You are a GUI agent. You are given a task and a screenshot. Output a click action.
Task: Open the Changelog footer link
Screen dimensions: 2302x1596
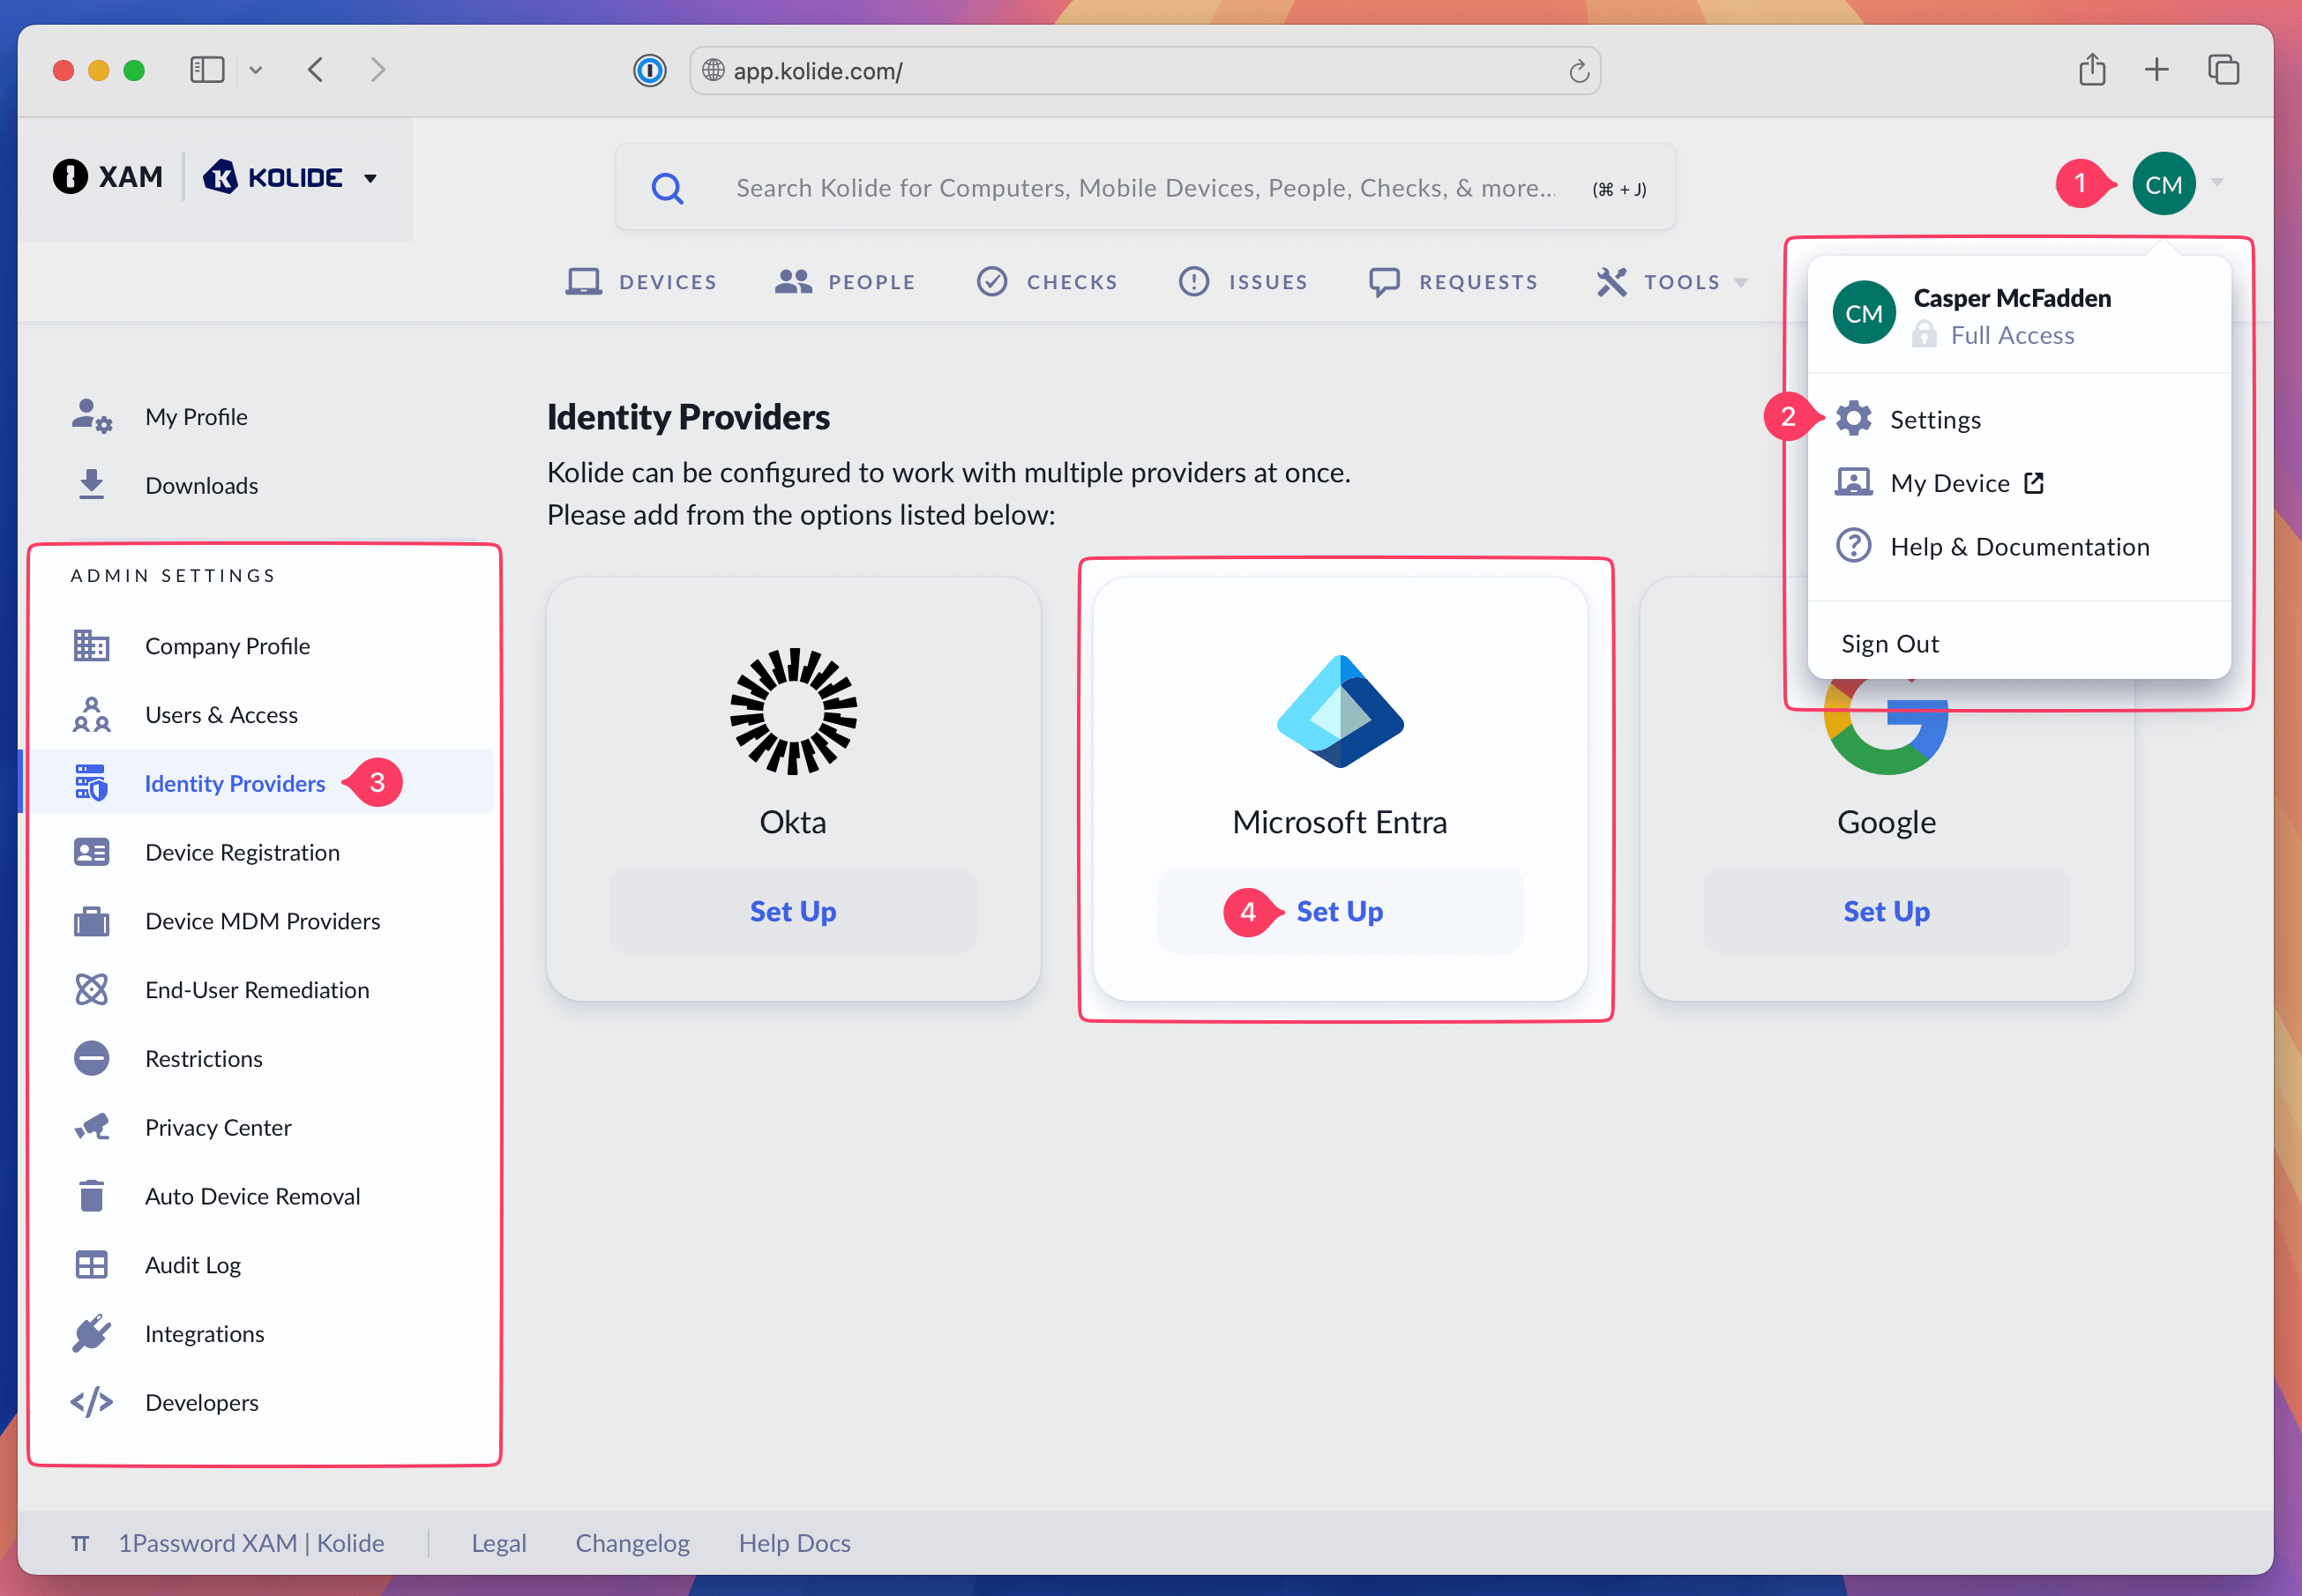tap(632, 1543)
